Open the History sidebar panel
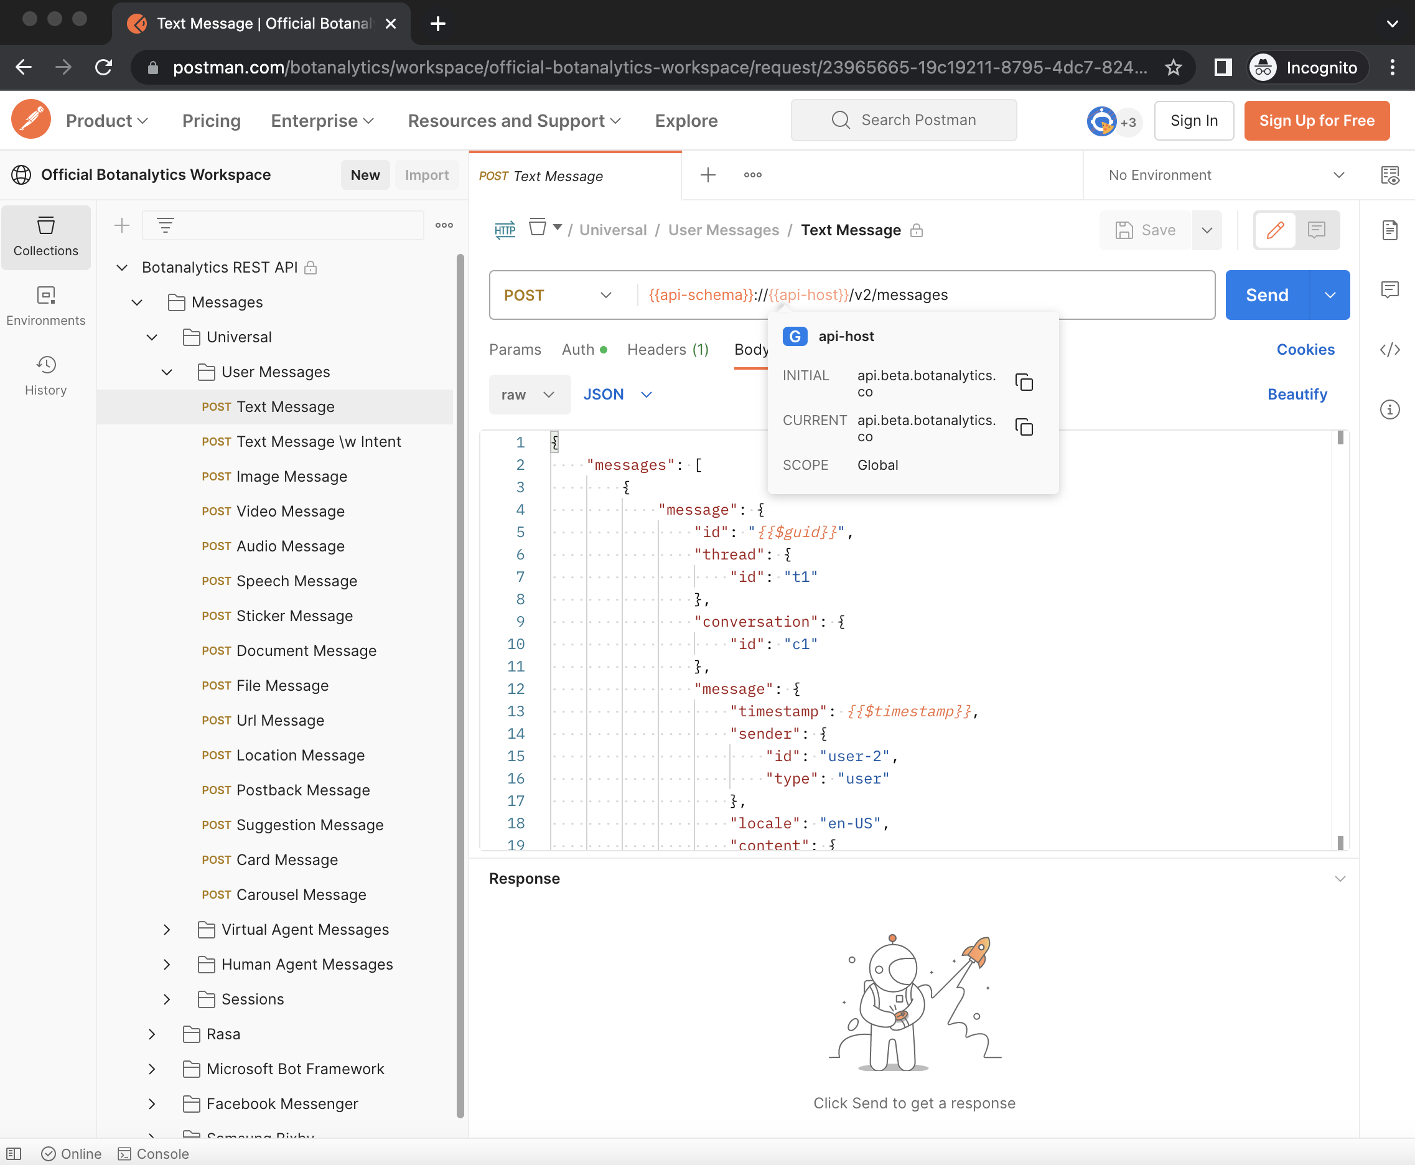The width and height of the screenshot is (1415, 1165). coord(45,376)
